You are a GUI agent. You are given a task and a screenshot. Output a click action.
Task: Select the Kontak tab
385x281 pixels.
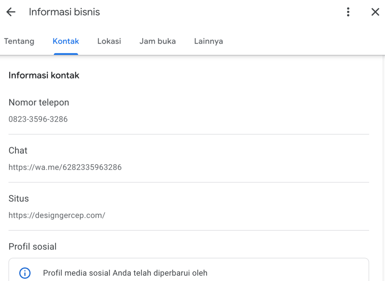pos(66,41)
